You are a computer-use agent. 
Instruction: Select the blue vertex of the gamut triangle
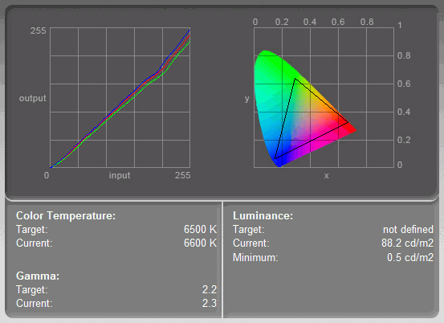pyautogui.click(x=275, y=158)
